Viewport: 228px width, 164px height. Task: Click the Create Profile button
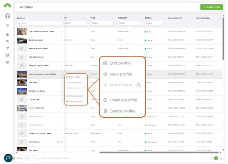(212, 7)
